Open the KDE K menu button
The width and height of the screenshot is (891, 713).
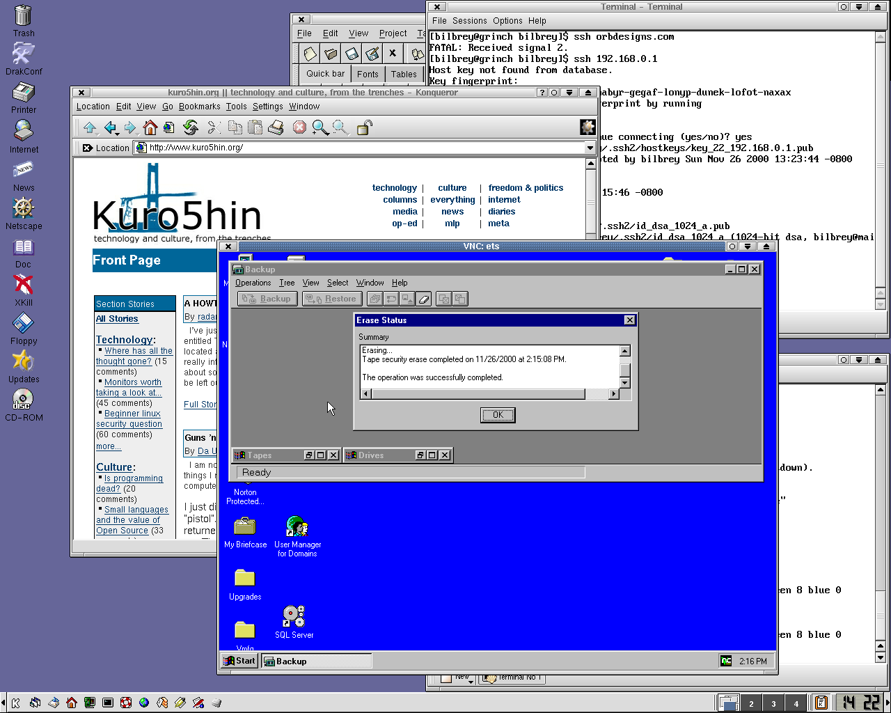(15, 703)
